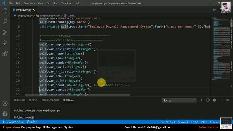233x131 pixels.
Task: Open the Manage gear icon
Action: pyautogui.click(x=5, y=114)
